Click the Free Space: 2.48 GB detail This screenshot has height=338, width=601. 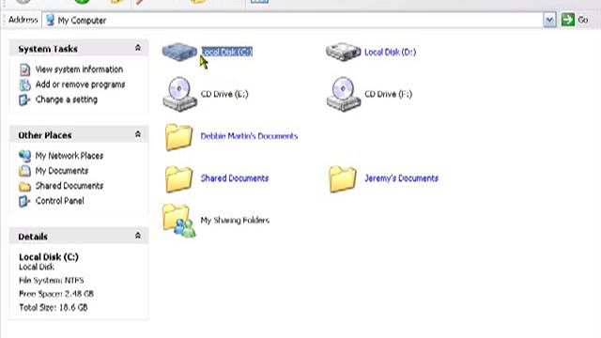click(x=56, y=294)
